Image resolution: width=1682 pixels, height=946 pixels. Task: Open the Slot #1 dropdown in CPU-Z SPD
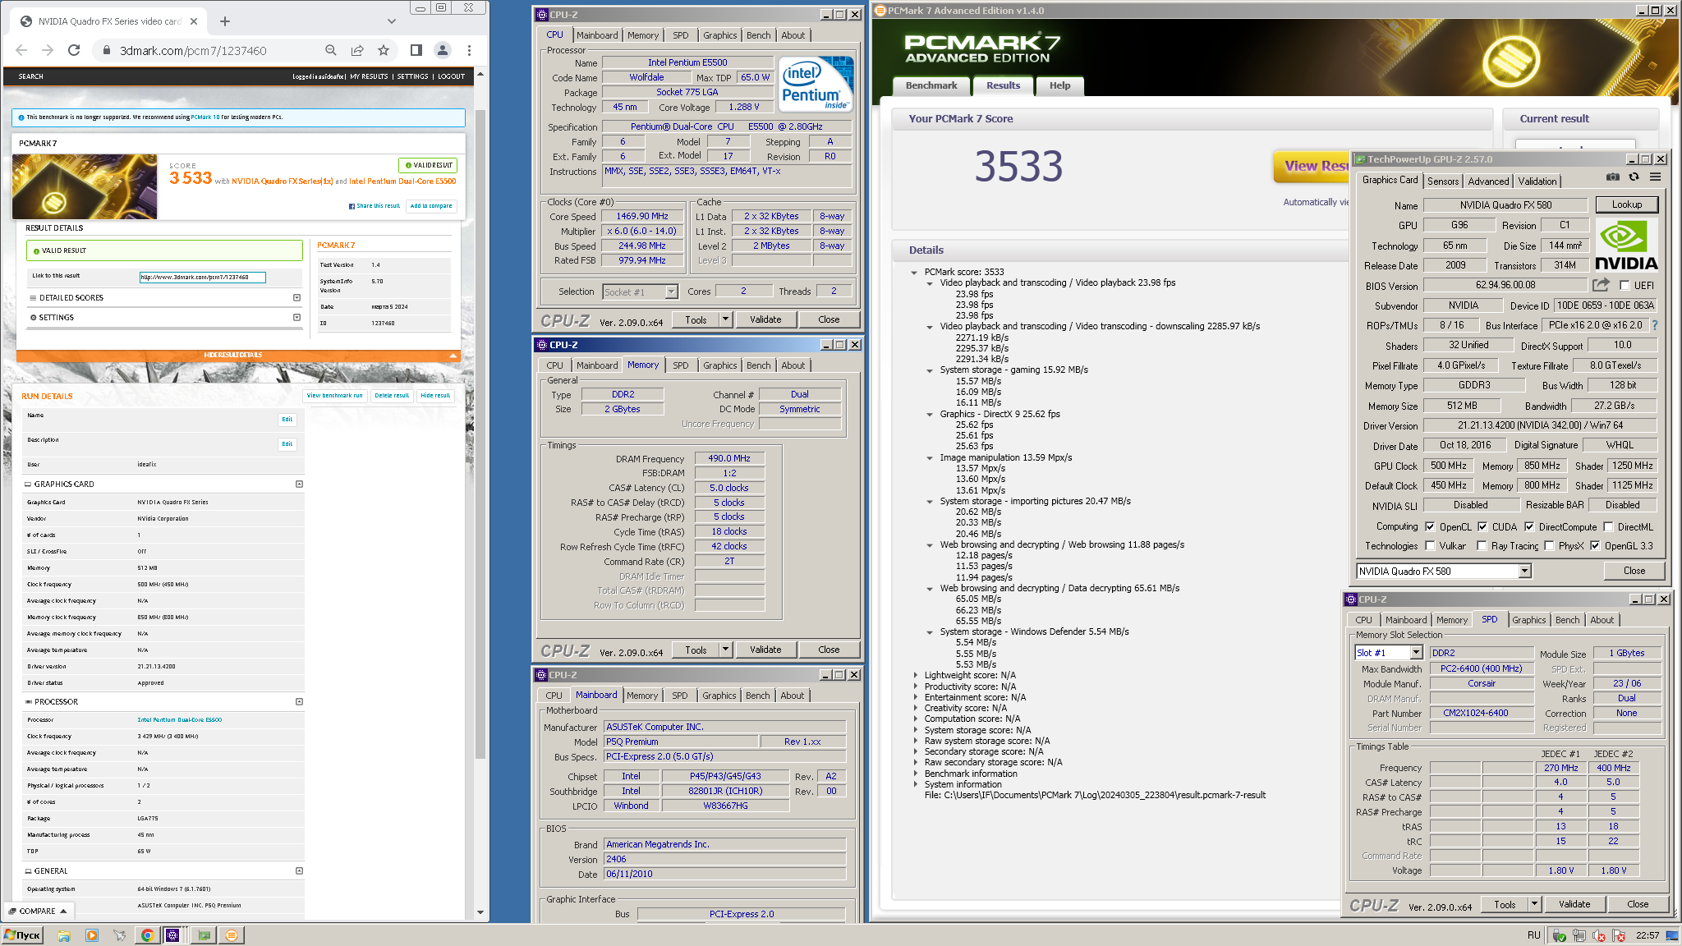pos(1416,653)
